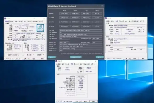Viewport: 154px width, 103px height.
Task: Click the Memory Latency result field in AIDA64
Action: tap(97, 13)
